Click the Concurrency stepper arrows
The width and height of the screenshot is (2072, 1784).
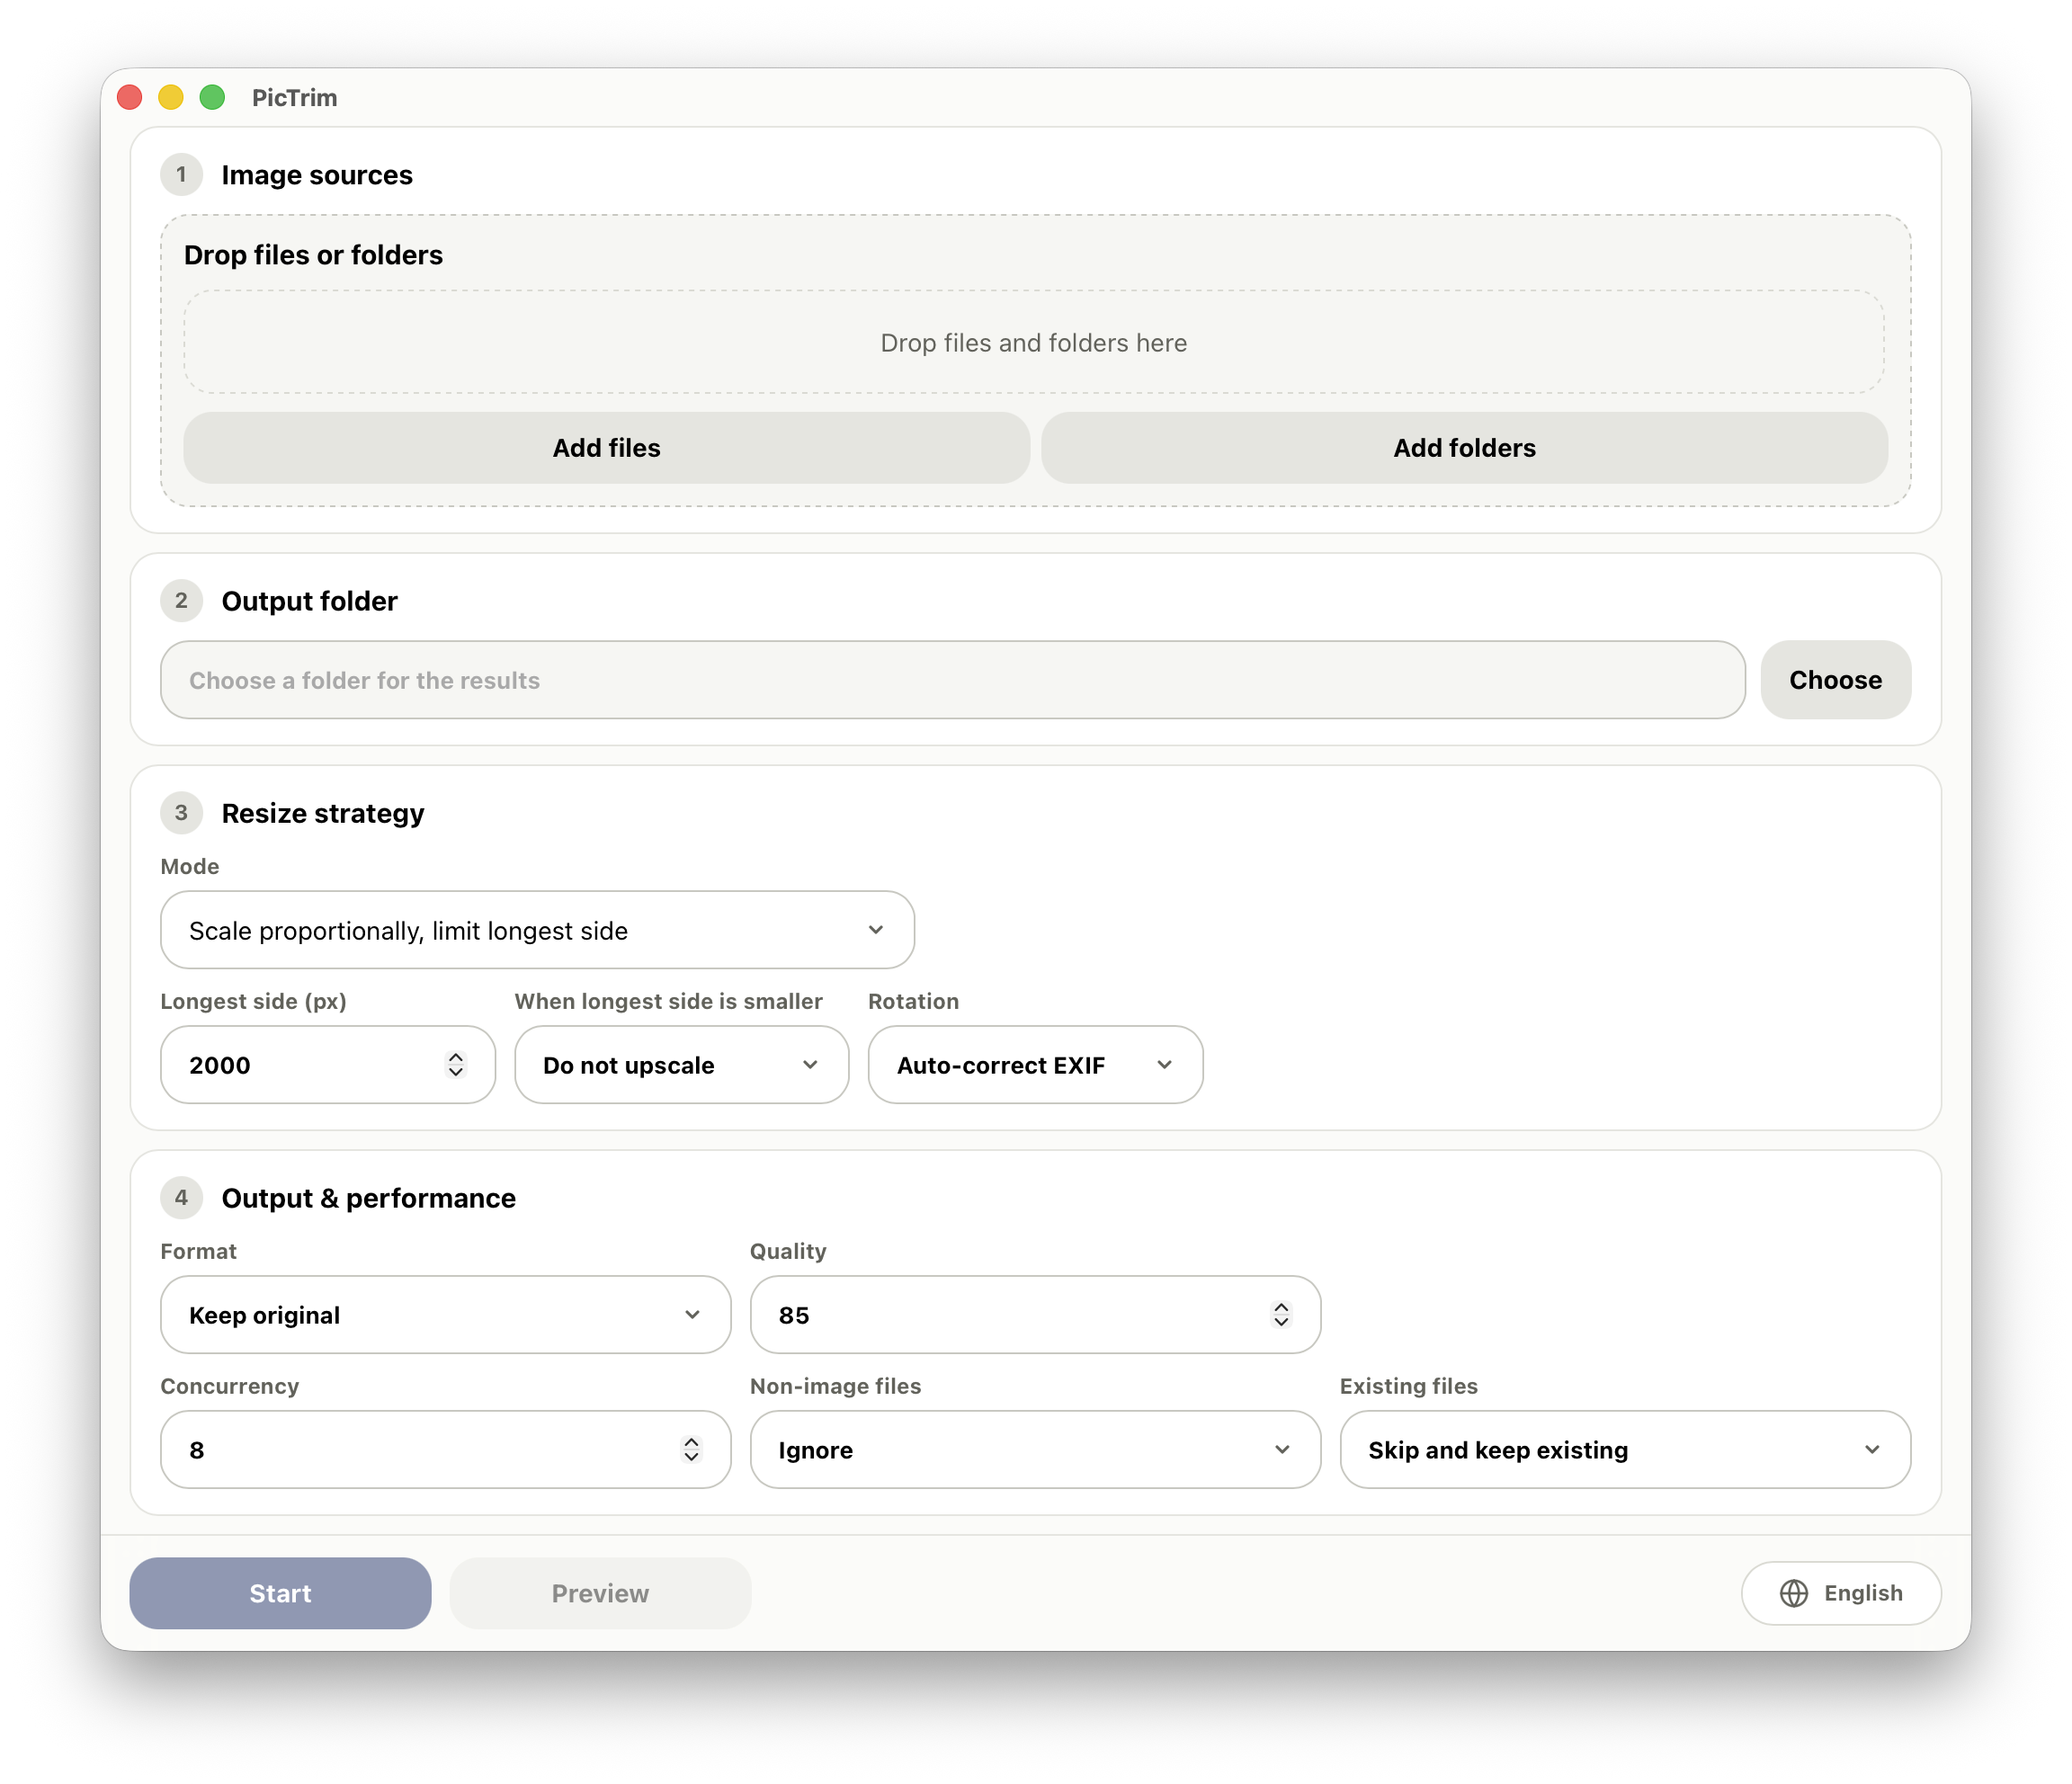tap(691, 1450)
